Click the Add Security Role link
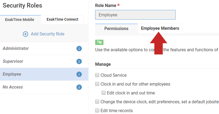This screenshot has width=219, height=114. pos(47,34)
